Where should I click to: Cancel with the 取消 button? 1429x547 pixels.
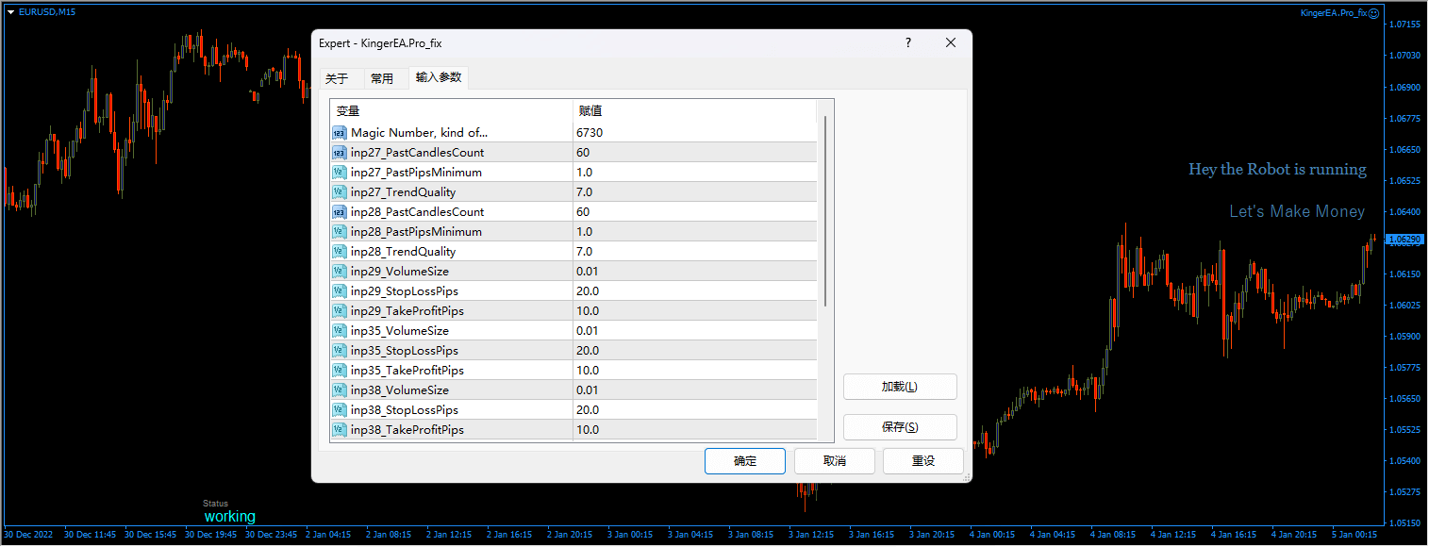tap(835, 461)
